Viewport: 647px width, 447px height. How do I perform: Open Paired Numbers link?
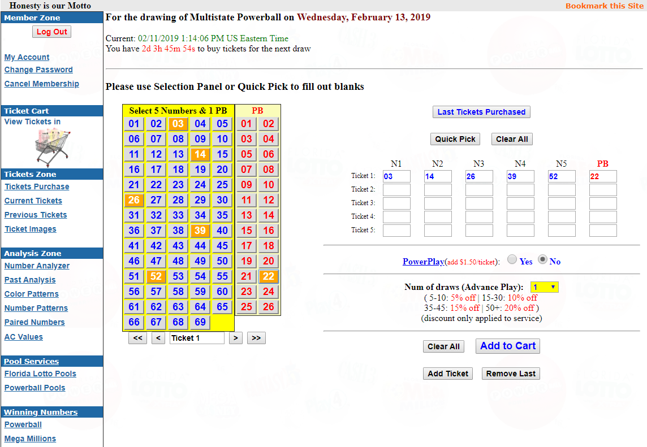pyautogui.click(x=34, y=322)
